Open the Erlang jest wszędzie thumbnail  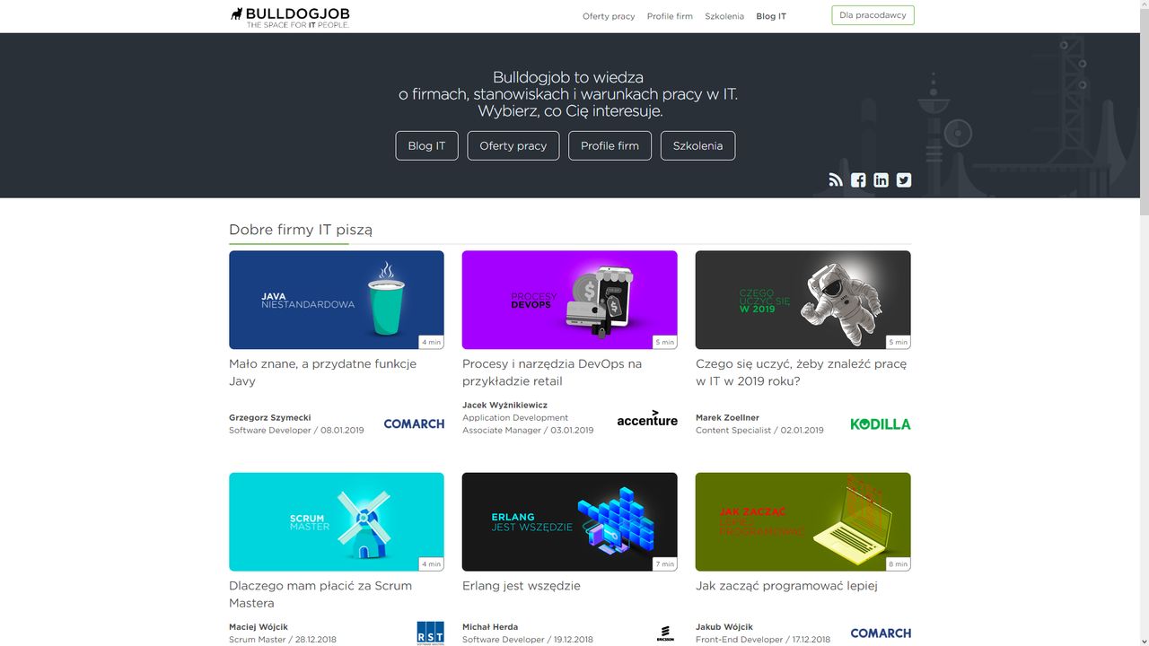pyautogui.click(x=570, y=522)
